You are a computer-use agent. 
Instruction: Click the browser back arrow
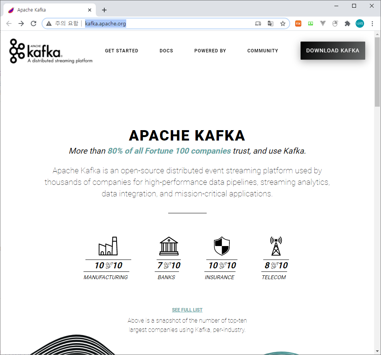(9, 23)
